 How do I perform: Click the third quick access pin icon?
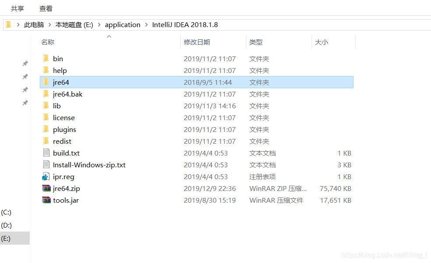pos(25,90)
